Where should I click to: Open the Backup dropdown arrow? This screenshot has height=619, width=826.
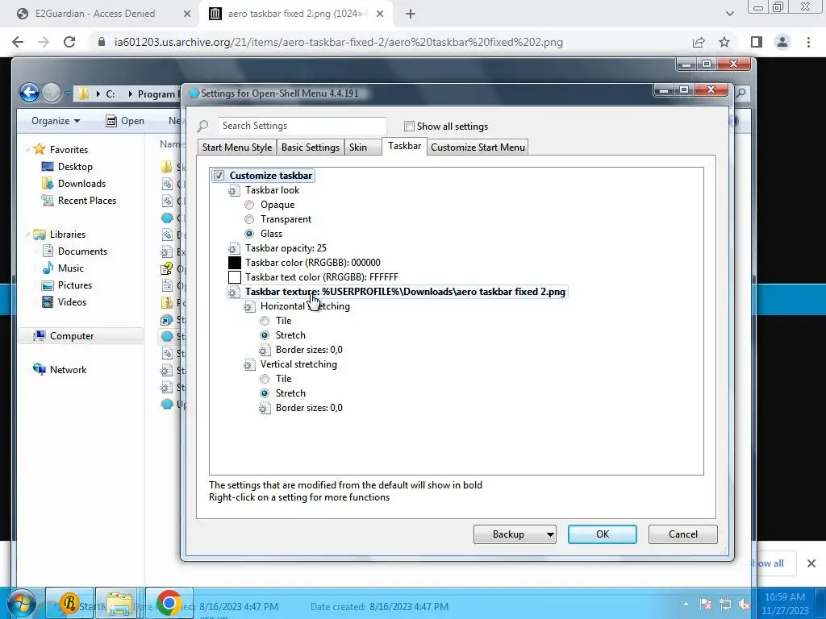point(550,535)
